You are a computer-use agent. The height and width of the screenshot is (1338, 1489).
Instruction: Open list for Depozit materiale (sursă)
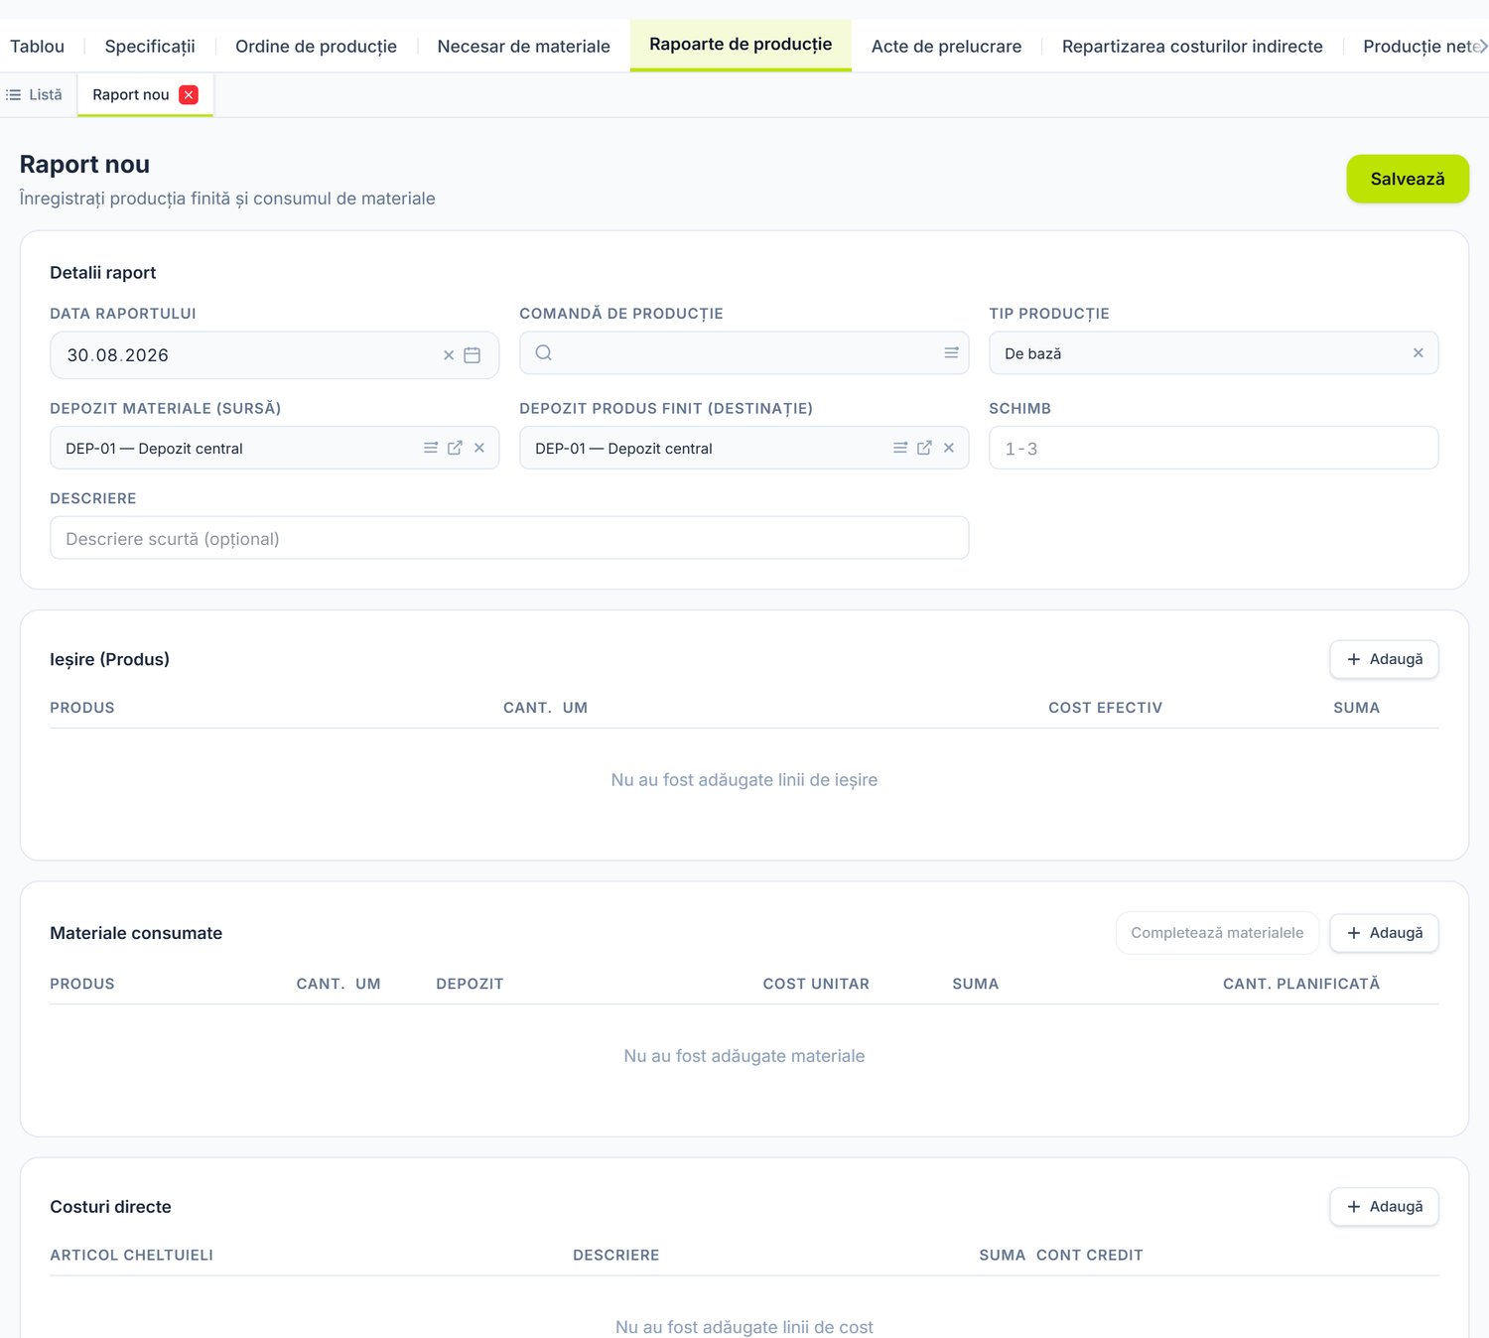(431, 448)
